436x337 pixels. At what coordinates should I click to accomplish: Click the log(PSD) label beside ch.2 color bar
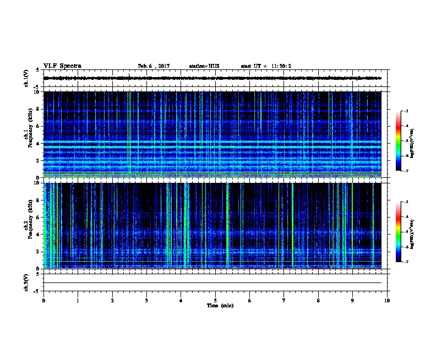[412, 235]
